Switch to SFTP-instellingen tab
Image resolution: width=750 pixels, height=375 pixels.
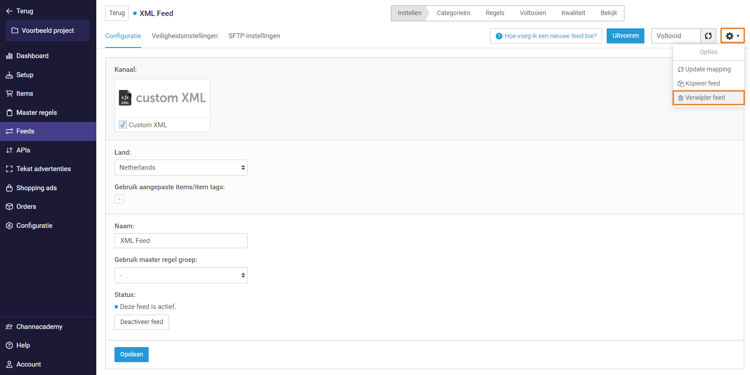pos(254,36)
